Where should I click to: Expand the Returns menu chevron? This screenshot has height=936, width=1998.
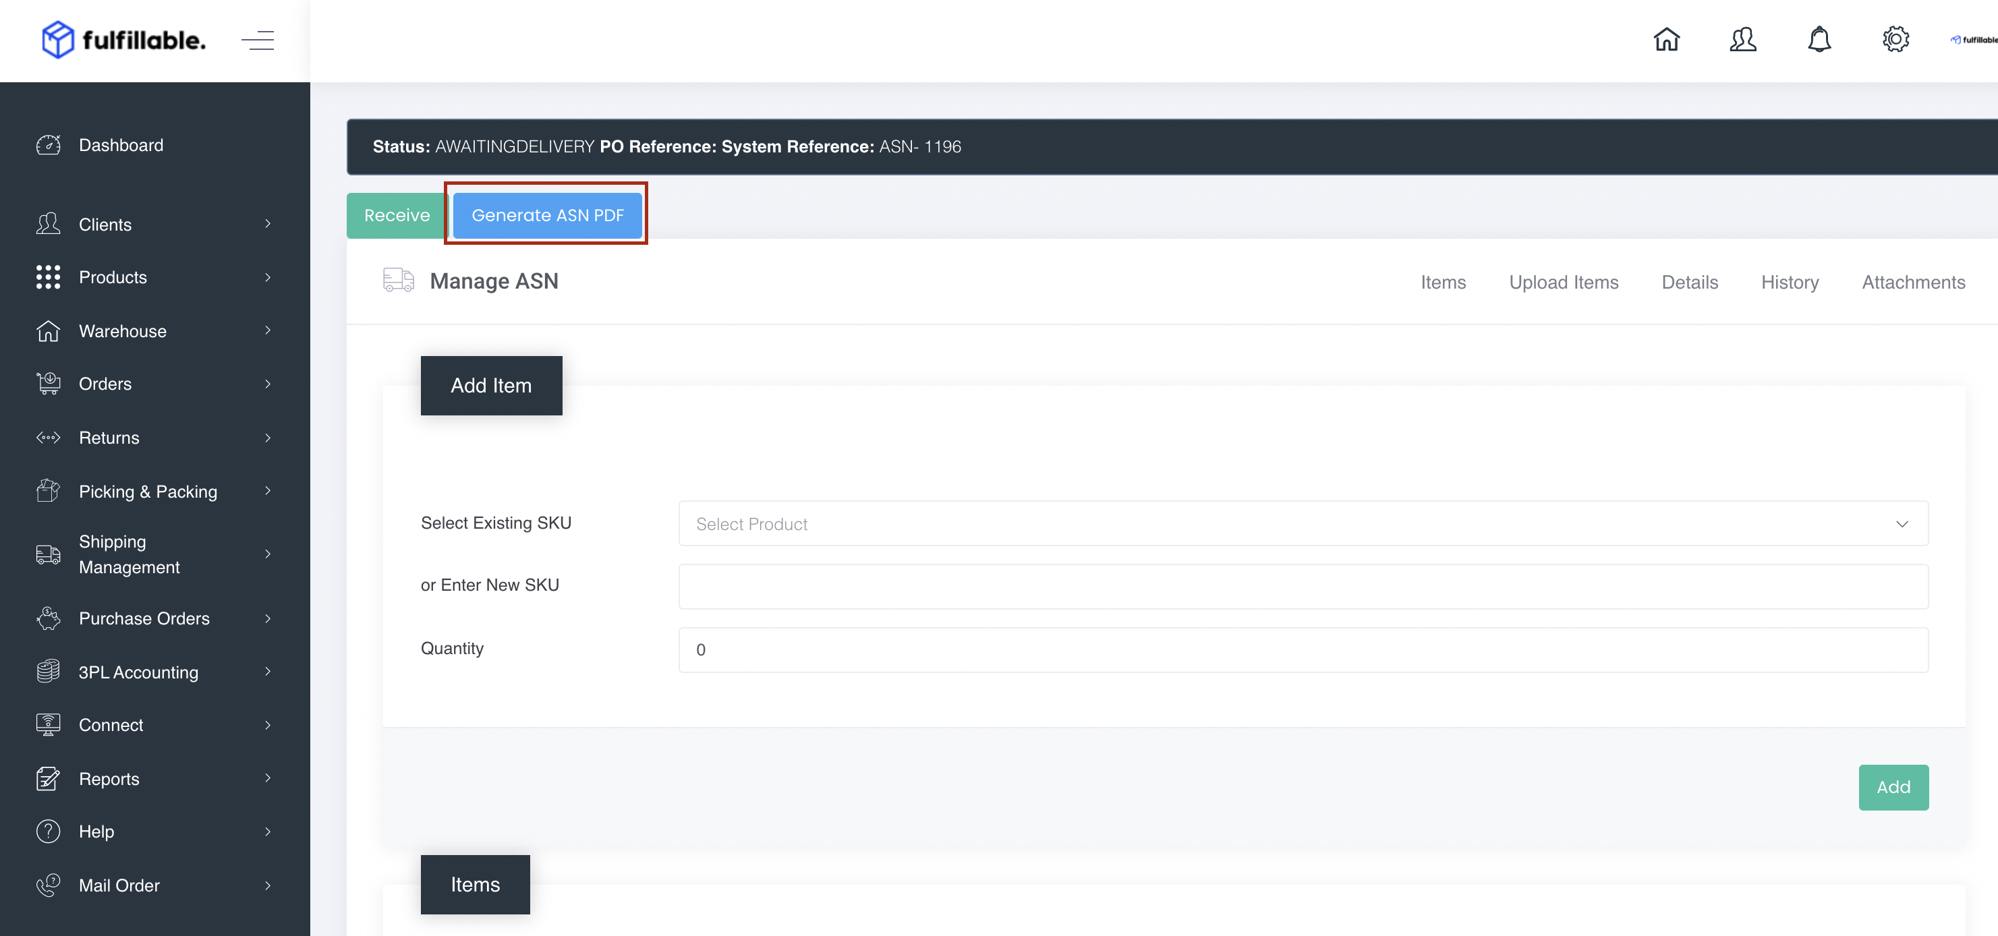[268, 438]
